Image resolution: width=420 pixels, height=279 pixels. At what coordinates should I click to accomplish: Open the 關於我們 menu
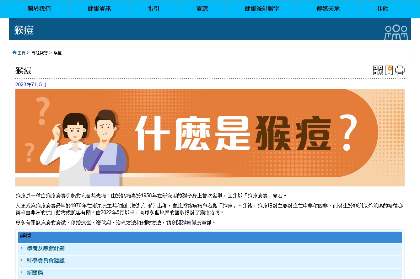coord(39,9)
